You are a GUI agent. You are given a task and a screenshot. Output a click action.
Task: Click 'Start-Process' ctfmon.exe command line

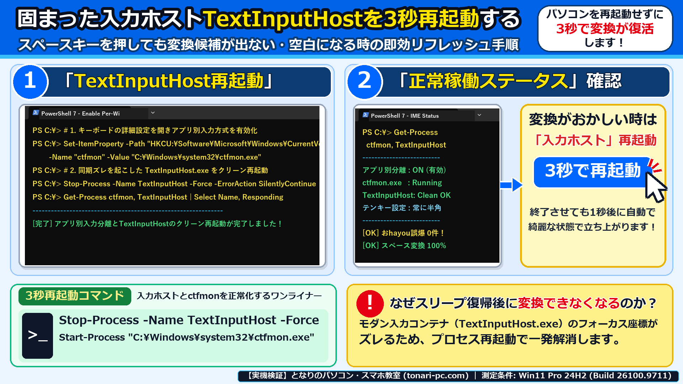point(186,337)
